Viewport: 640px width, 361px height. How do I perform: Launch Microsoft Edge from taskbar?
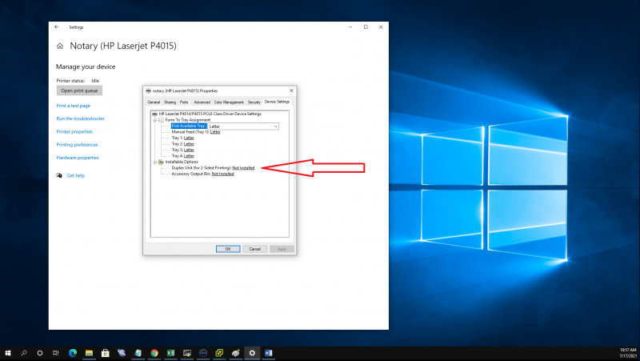pyautogui.click(x=73, y=353)
